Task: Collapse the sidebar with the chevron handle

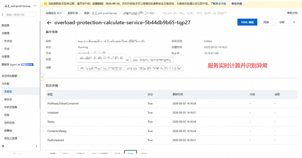Action: pos(42,77)
